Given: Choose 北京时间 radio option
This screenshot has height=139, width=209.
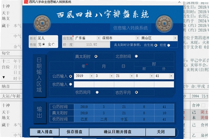Looking at the screenshot, I should [x=136, y=56].
